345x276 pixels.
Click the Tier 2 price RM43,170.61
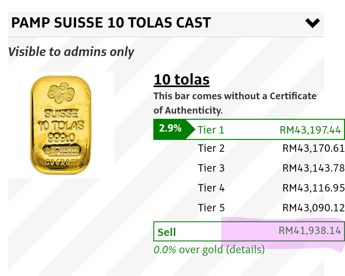[313, 148]
